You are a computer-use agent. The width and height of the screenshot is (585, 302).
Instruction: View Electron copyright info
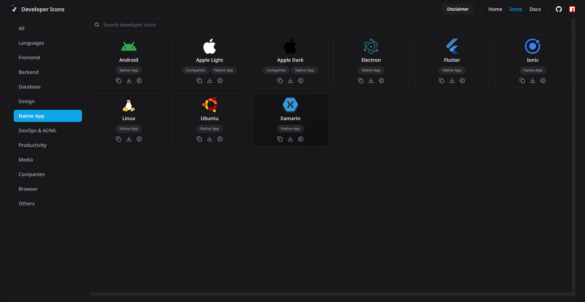coord(381,81)
